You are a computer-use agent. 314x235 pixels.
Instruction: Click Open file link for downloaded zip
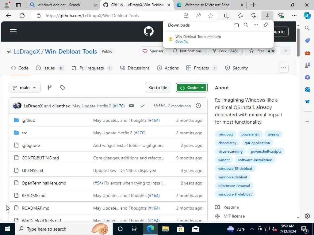[x=182, y=42]
